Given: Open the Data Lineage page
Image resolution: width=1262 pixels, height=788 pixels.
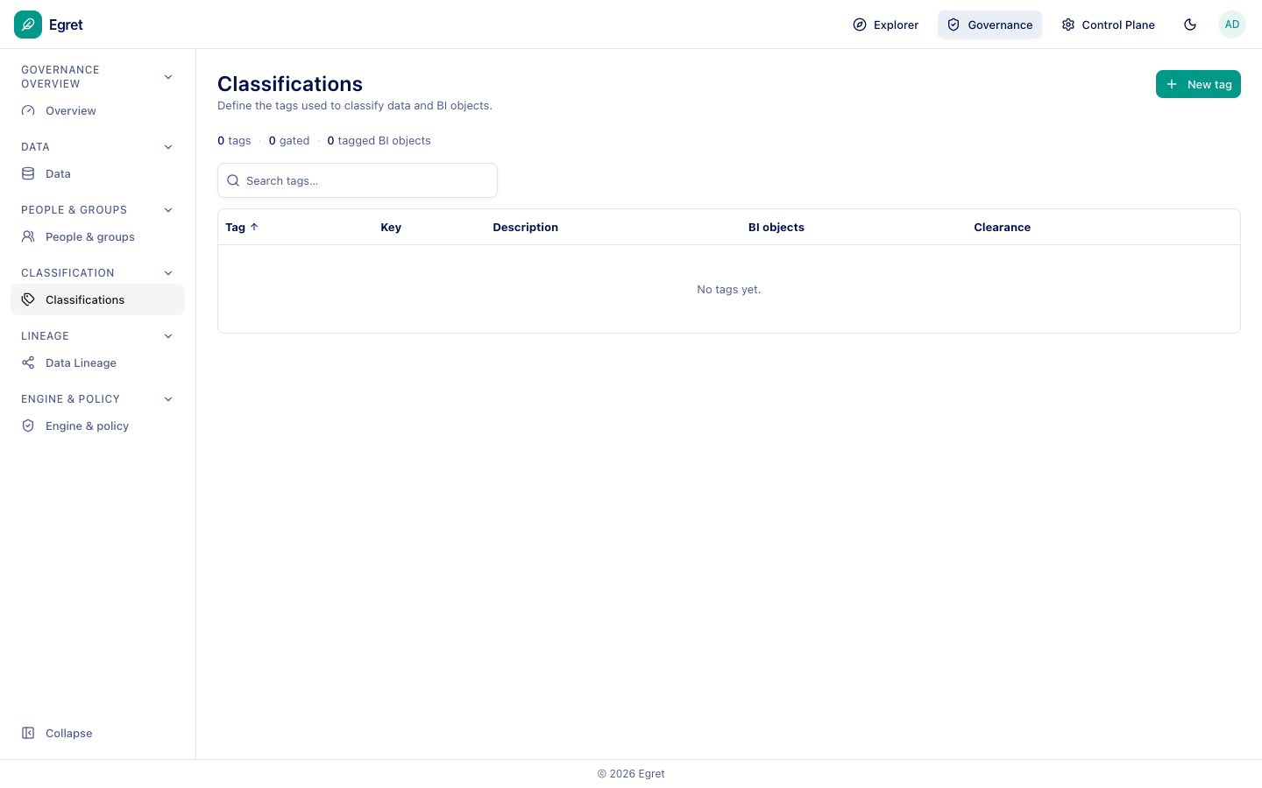Looking at the screenshot, I should pos(97,363).
